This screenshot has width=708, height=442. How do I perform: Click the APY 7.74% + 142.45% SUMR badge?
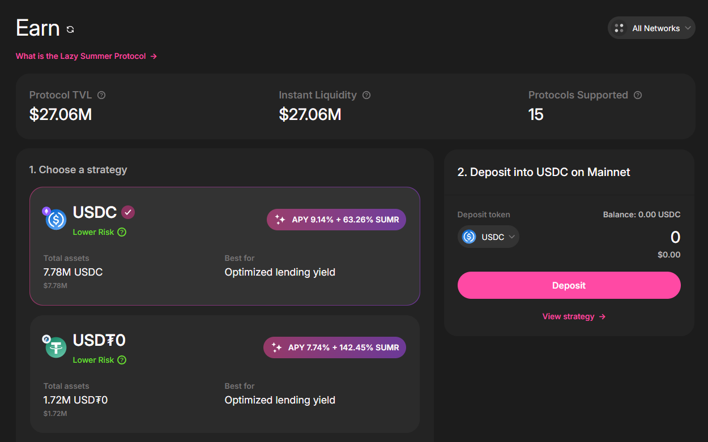click(x=335, y=347)
